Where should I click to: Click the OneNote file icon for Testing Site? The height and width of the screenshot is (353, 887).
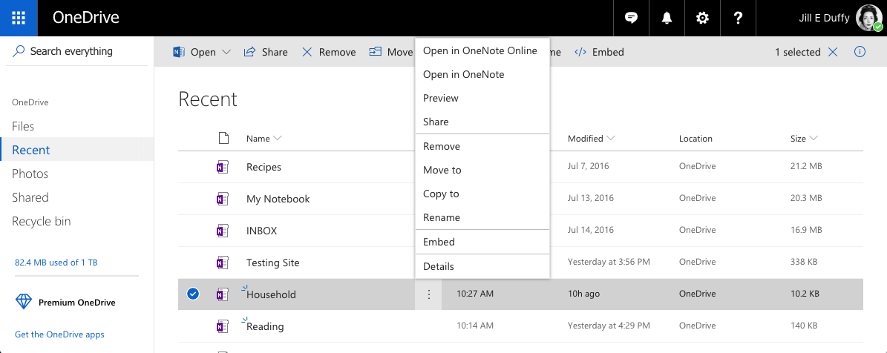(x=223, y=263)
